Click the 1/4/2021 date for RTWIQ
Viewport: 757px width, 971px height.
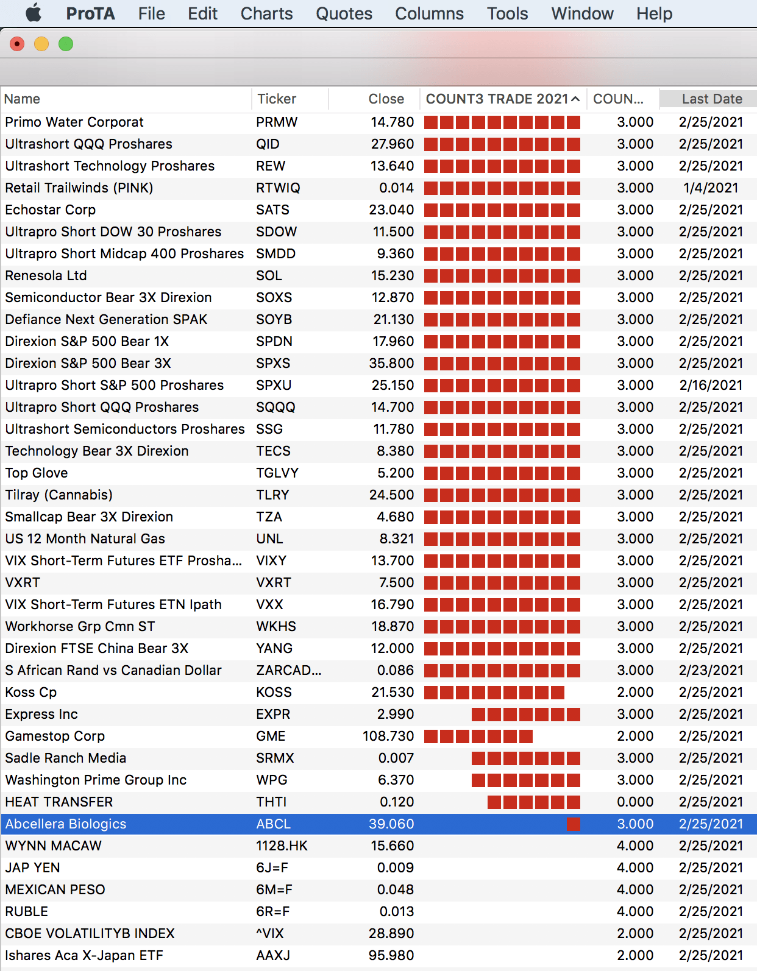coord(711,188)
